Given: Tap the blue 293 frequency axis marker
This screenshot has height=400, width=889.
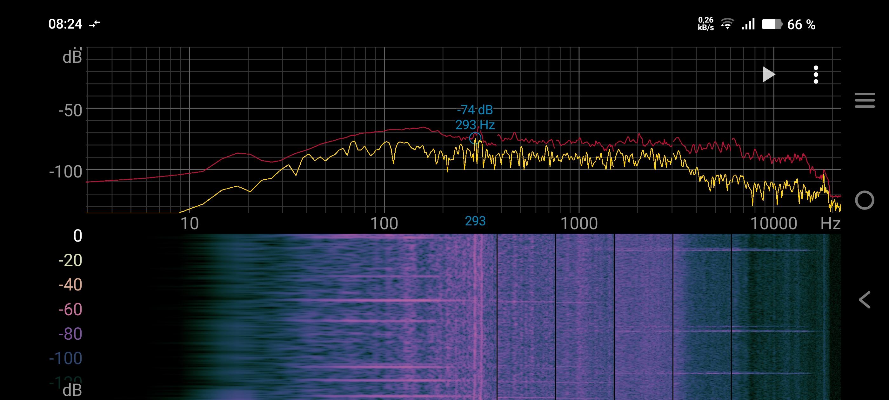Looking at the screenshot, I should point(475,221).
